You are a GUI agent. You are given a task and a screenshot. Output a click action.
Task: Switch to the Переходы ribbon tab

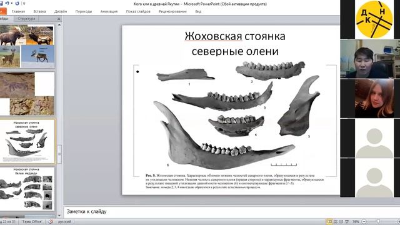coord(83,11)
